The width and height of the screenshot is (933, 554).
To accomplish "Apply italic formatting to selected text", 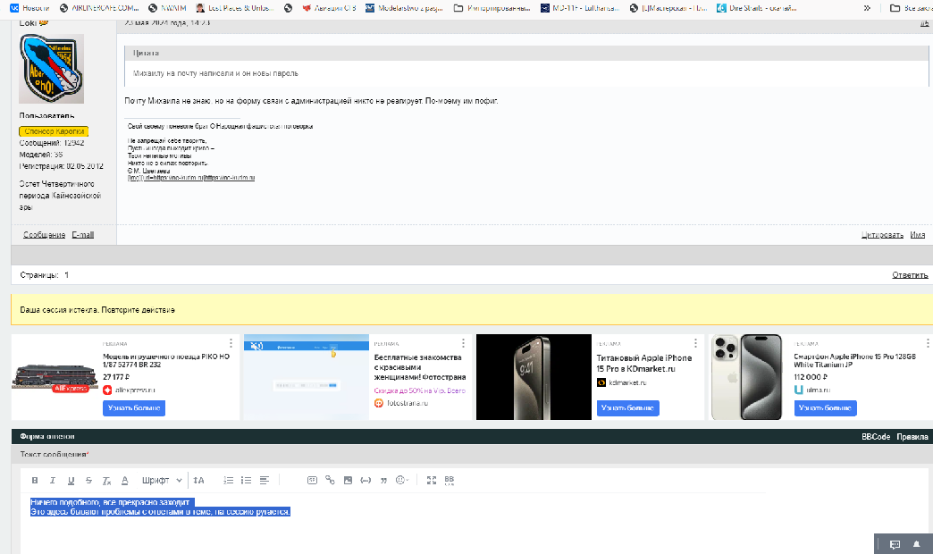I will pyautogui.click(x=53, y=481).
